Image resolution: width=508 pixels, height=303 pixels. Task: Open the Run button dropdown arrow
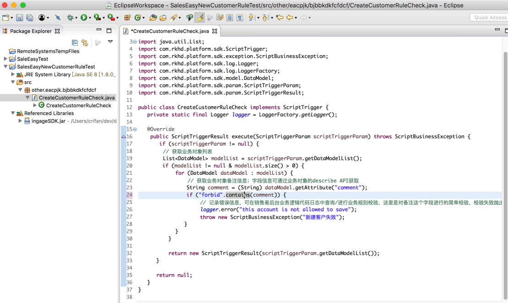click(x=90, y=18)
